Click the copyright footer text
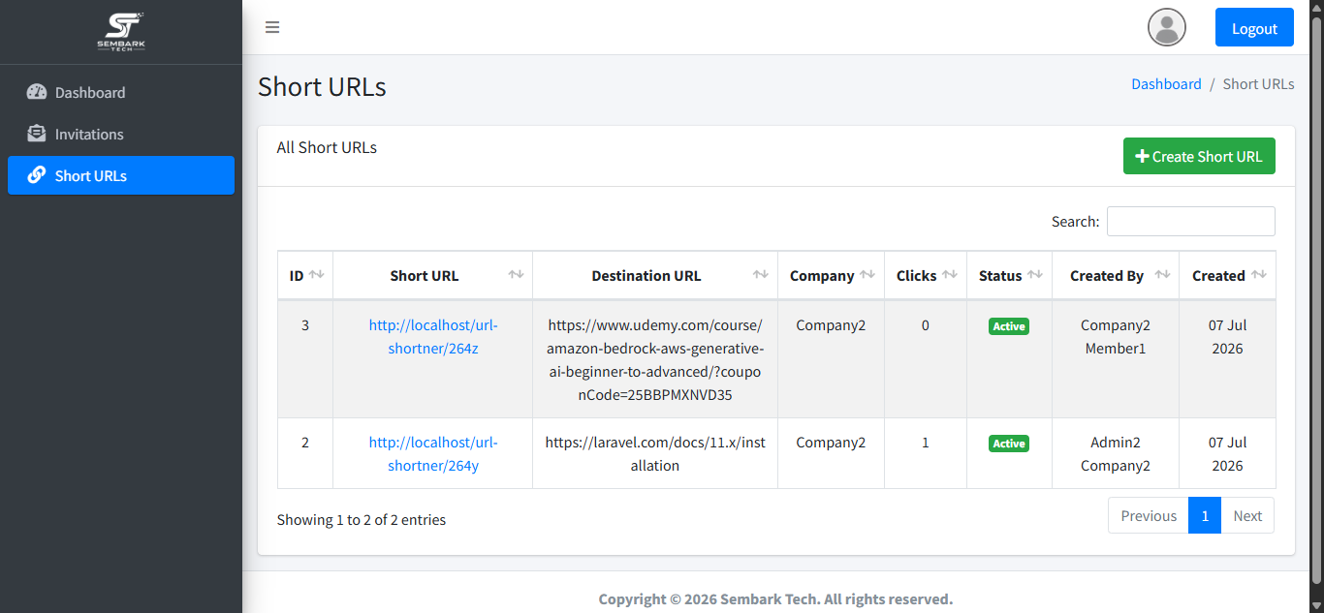The width and height of the screenshot is (1324, 613). (775, 598)
